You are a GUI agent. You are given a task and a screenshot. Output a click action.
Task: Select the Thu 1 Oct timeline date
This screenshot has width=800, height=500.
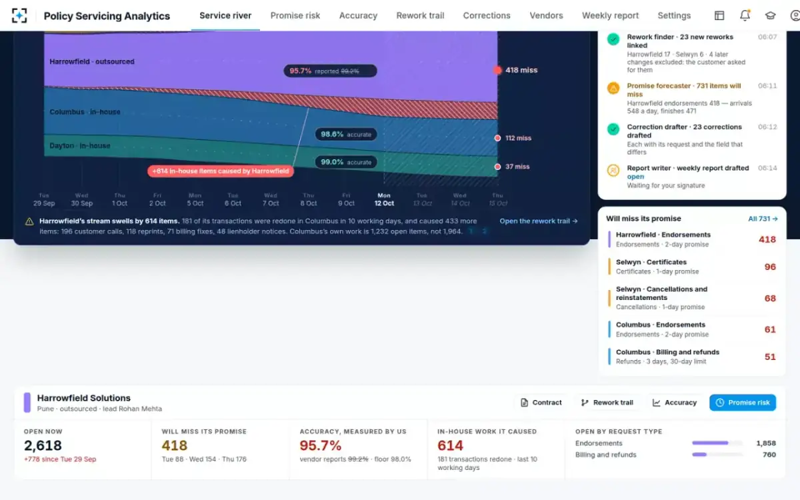tap(119, 199)
